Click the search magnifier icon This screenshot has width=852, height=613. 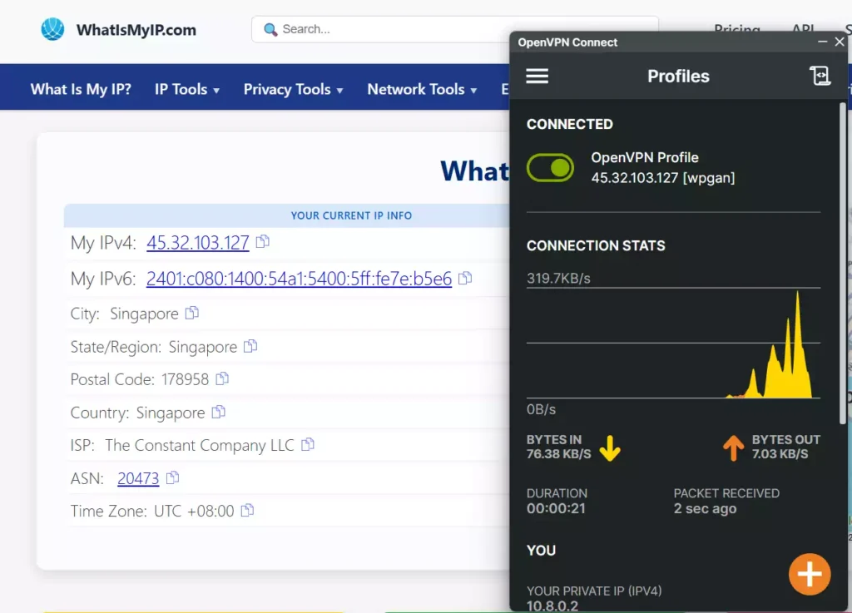click(x=270, y=29)
